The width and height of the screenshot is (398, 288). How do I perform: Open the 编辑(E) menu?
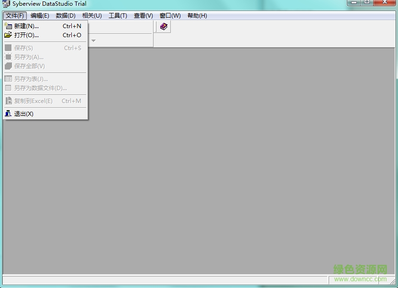(x=40, y=15)
